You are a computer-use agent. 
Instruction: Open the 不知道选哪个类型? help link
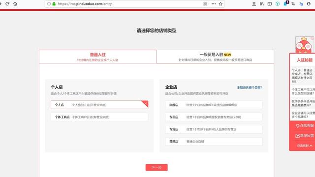(250, 88)
